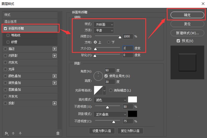Expand the 光泽等高线 contour picker arrow
The width and height of the screenshot is (207, 138).
[x=105, y=90]
